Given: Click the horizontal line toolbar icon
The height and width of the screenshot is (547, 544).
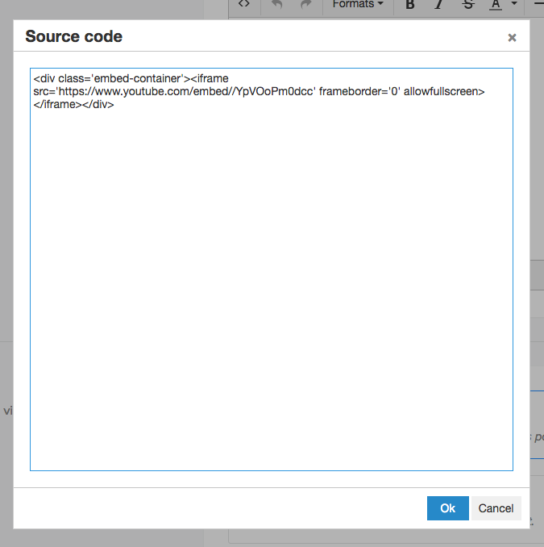Looking at the screenshot, I should click(538, 5).
